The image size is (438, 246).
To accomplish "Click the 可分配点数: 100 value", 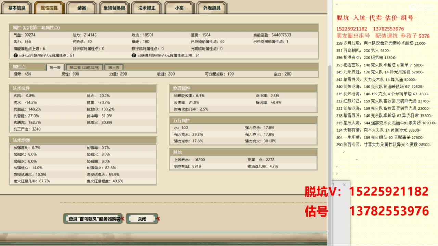I will coord(219,74).
